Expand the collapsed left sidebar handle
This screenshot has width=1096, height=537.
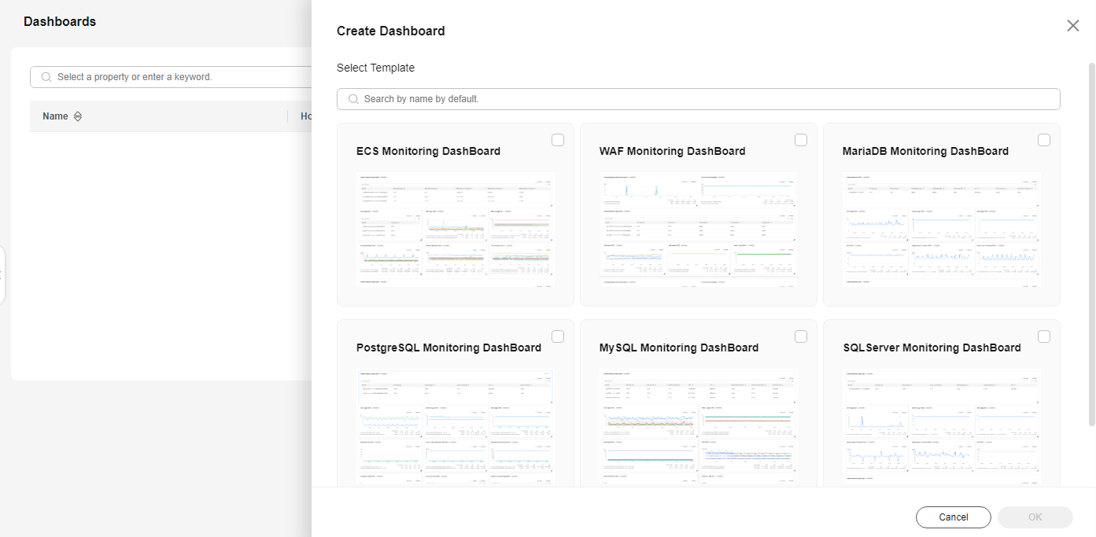[2, 275]
